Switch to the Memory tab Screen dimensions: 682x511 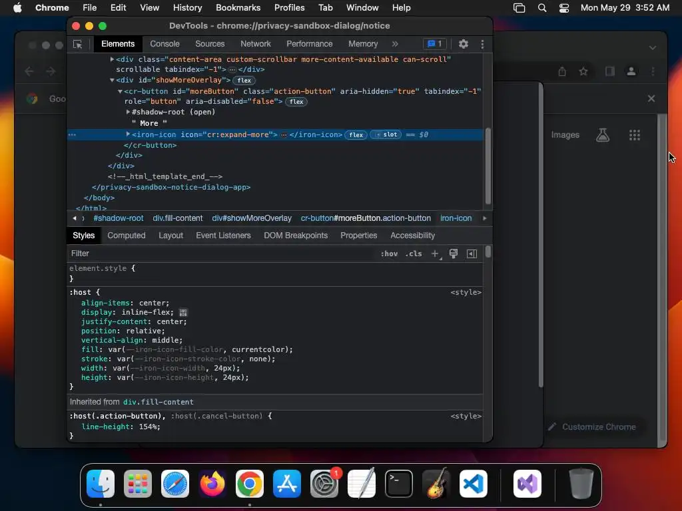[x=363, y=44]
